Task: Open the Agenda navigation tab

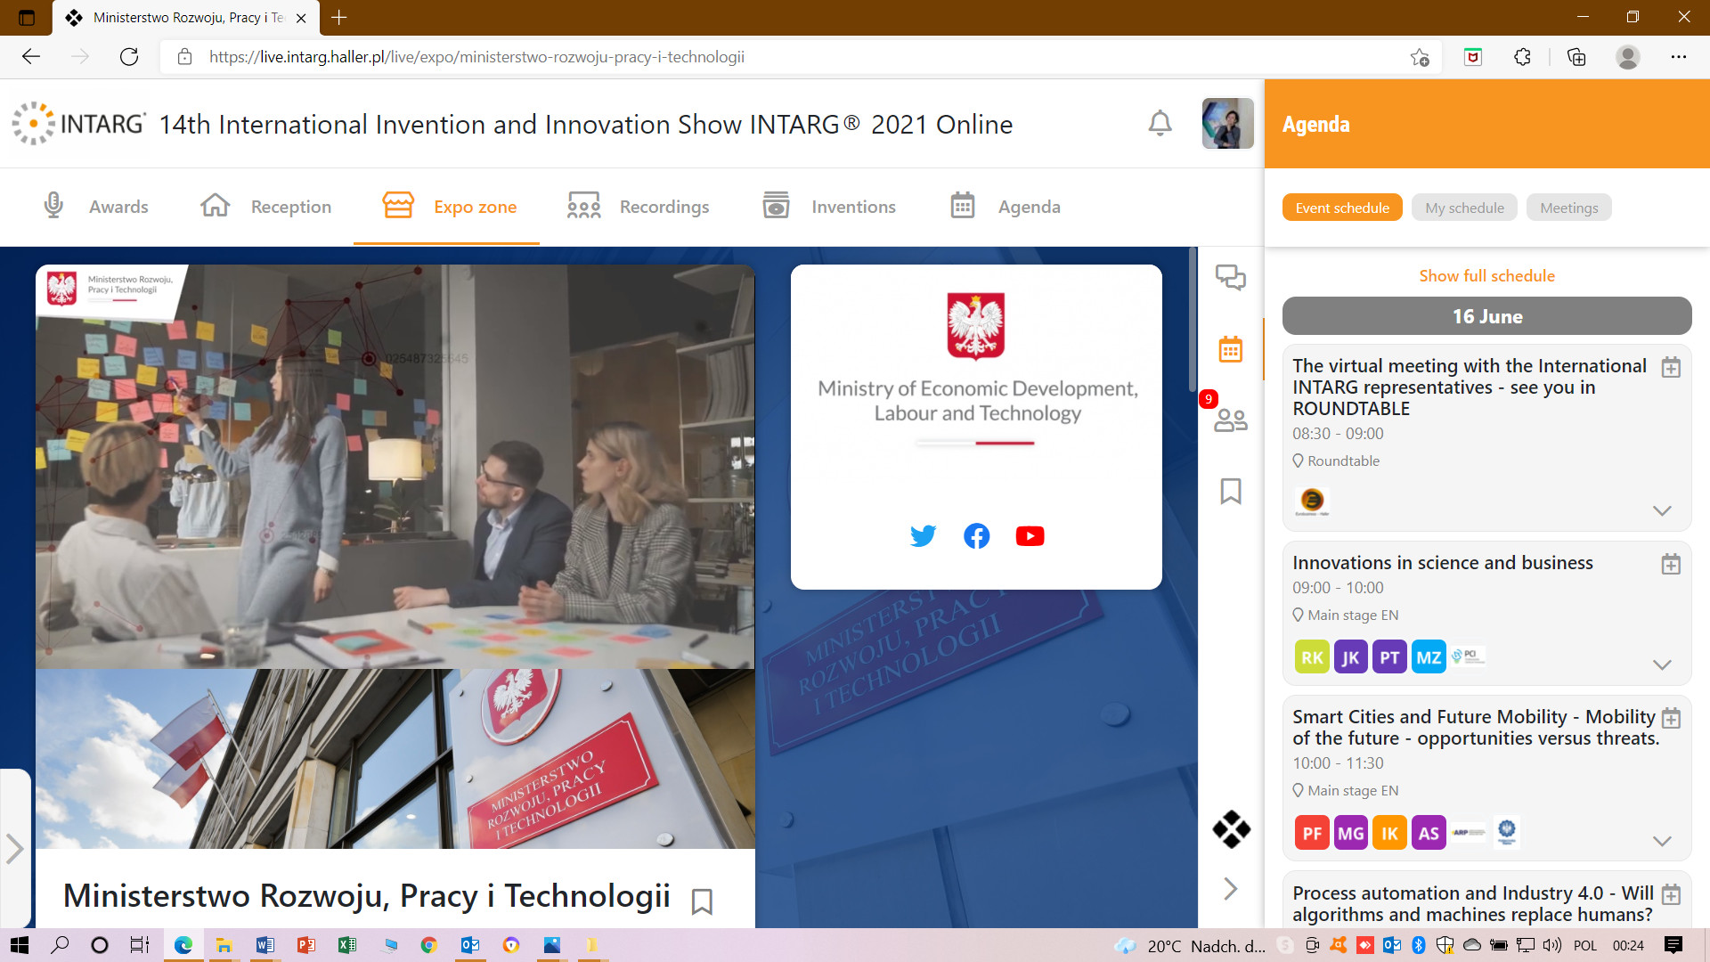Action: pyautogui.click(x=1005, y=207)
